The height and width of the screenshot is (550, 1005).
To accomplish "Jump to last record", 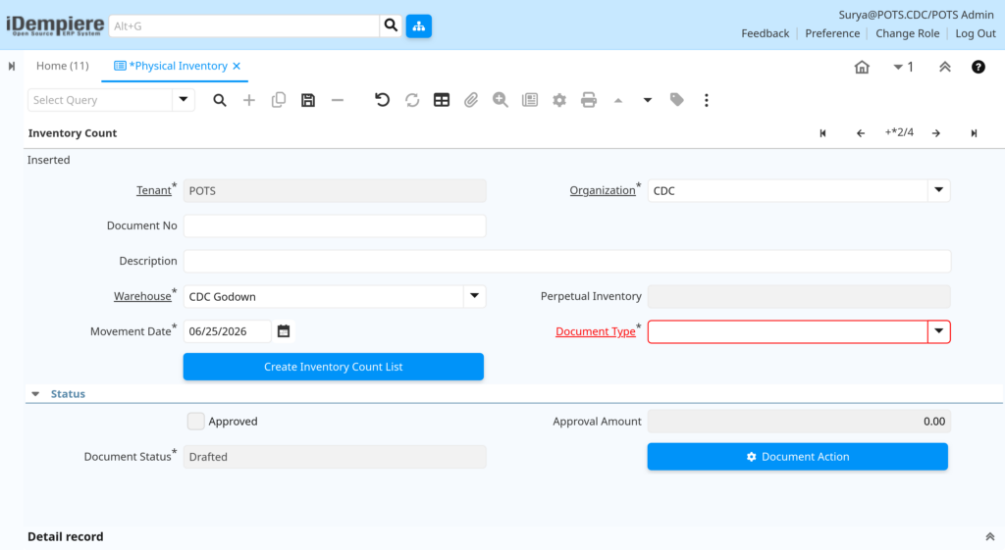I will 974,133.
